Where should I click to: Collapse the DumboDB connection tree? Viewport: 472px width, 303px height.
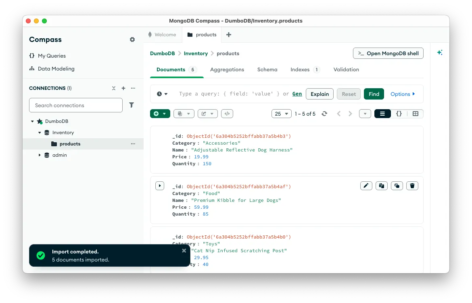click(x=32, y=121)
